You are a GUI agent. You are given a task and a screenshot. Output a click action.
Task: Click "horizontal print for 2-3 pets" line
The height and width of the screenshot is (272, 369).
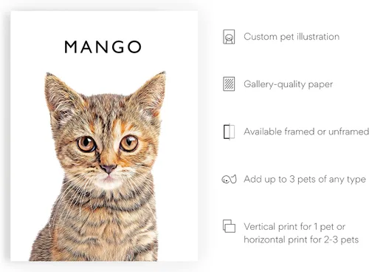(301, 239)
